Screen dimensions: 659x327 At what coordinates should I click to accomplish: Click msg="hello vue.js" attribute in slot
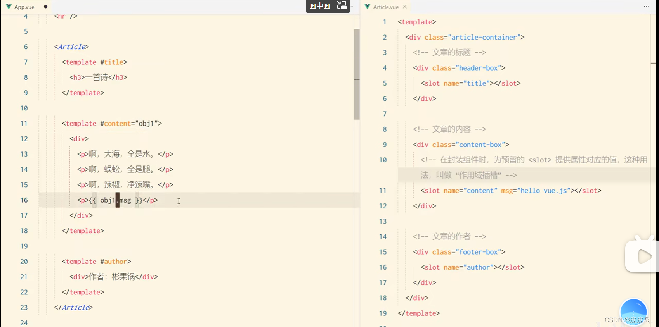536,191
